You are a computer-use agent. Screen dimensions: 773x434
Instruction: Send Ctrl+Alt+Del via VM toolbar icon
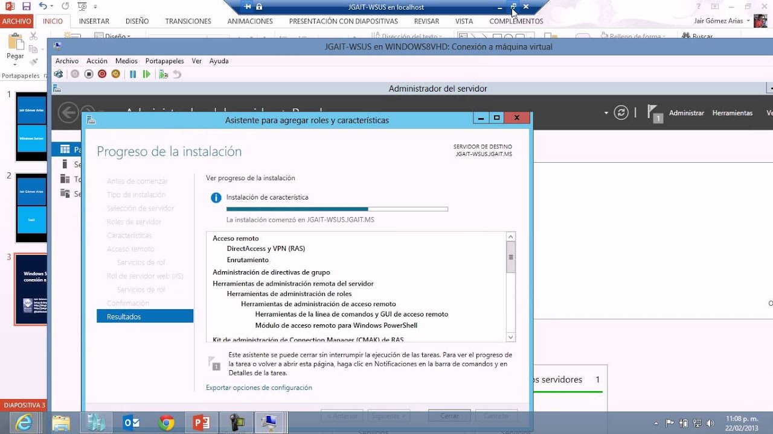coord(59,74)
